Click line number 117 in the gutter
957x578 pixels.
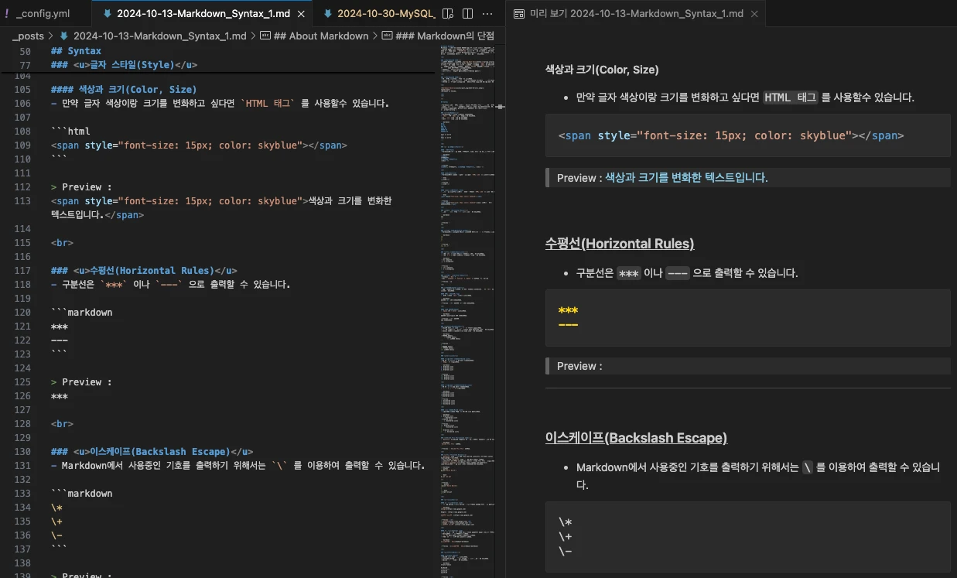click(x=22, y=271)
